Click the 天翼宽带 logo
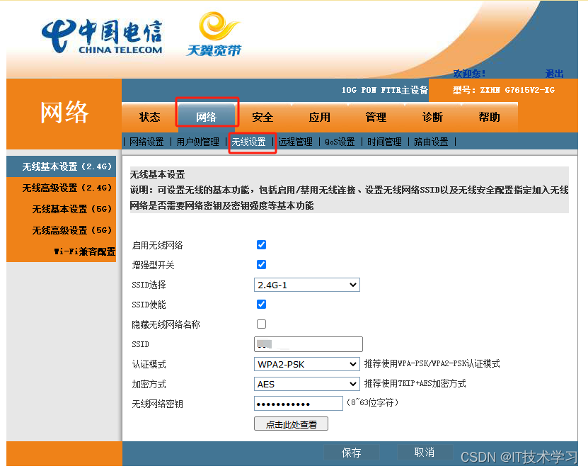This screenshot has height=471, width=588. click(x=214, y=34)
